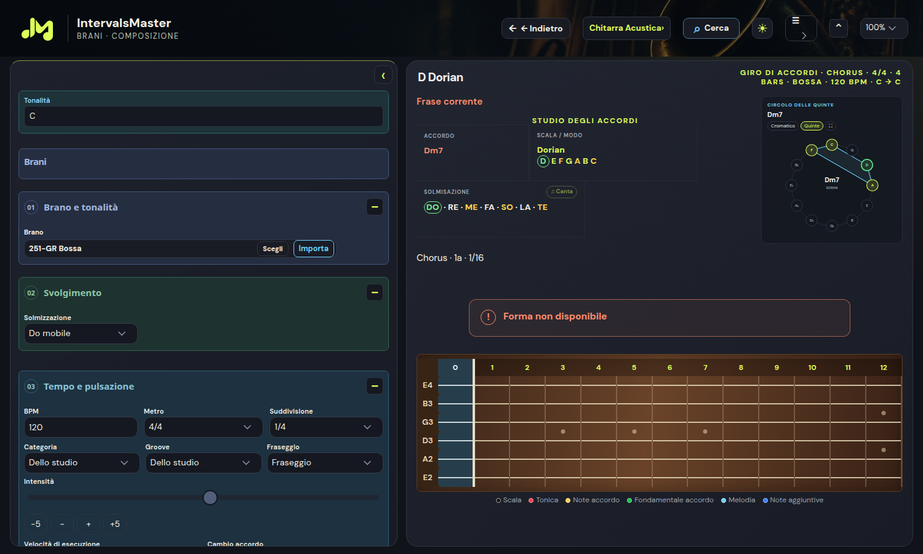Click the G note on circle of fifths
Screen dimensions: 923x554
[852, 150]
